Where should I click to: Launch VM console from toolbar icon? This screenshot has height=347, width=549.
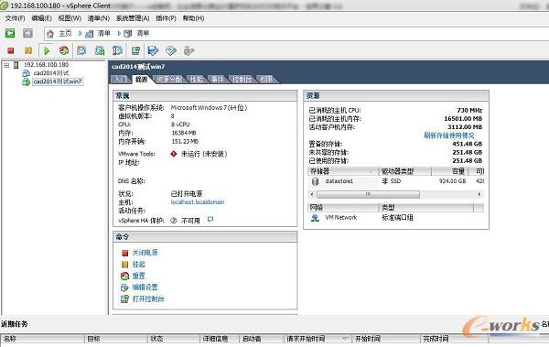(x=135, y=51)
